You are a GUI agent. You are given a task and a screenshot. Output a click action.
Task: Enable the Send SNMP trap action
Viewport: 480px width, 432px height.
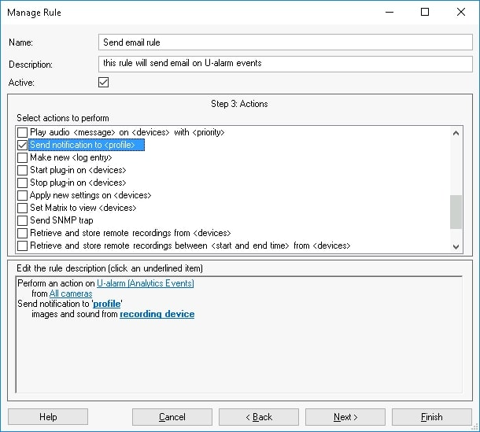23,221
